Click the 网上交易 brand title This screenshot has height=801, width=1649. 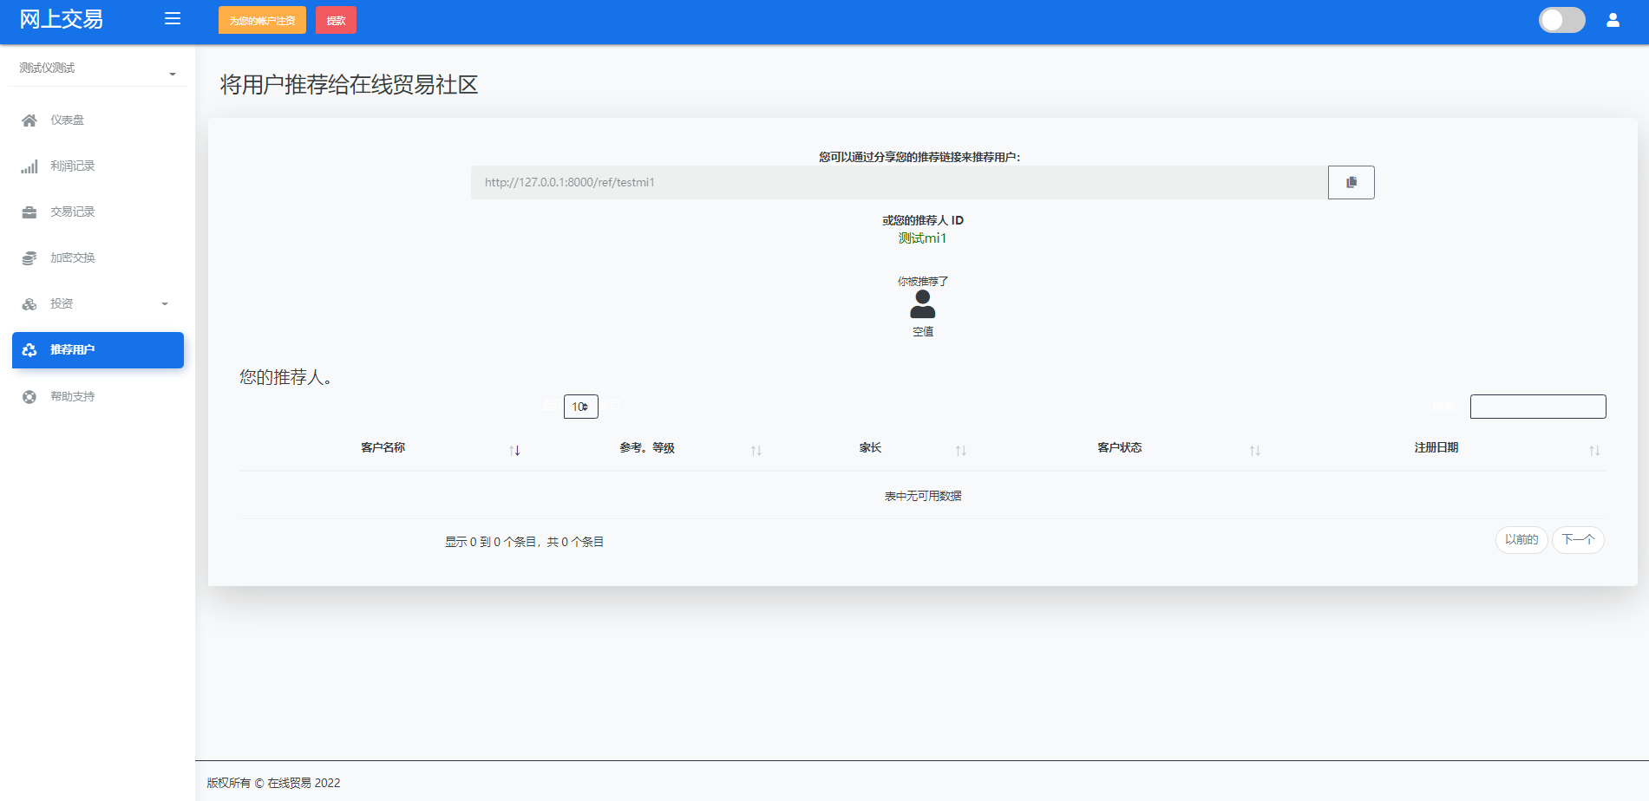[59, 18]
